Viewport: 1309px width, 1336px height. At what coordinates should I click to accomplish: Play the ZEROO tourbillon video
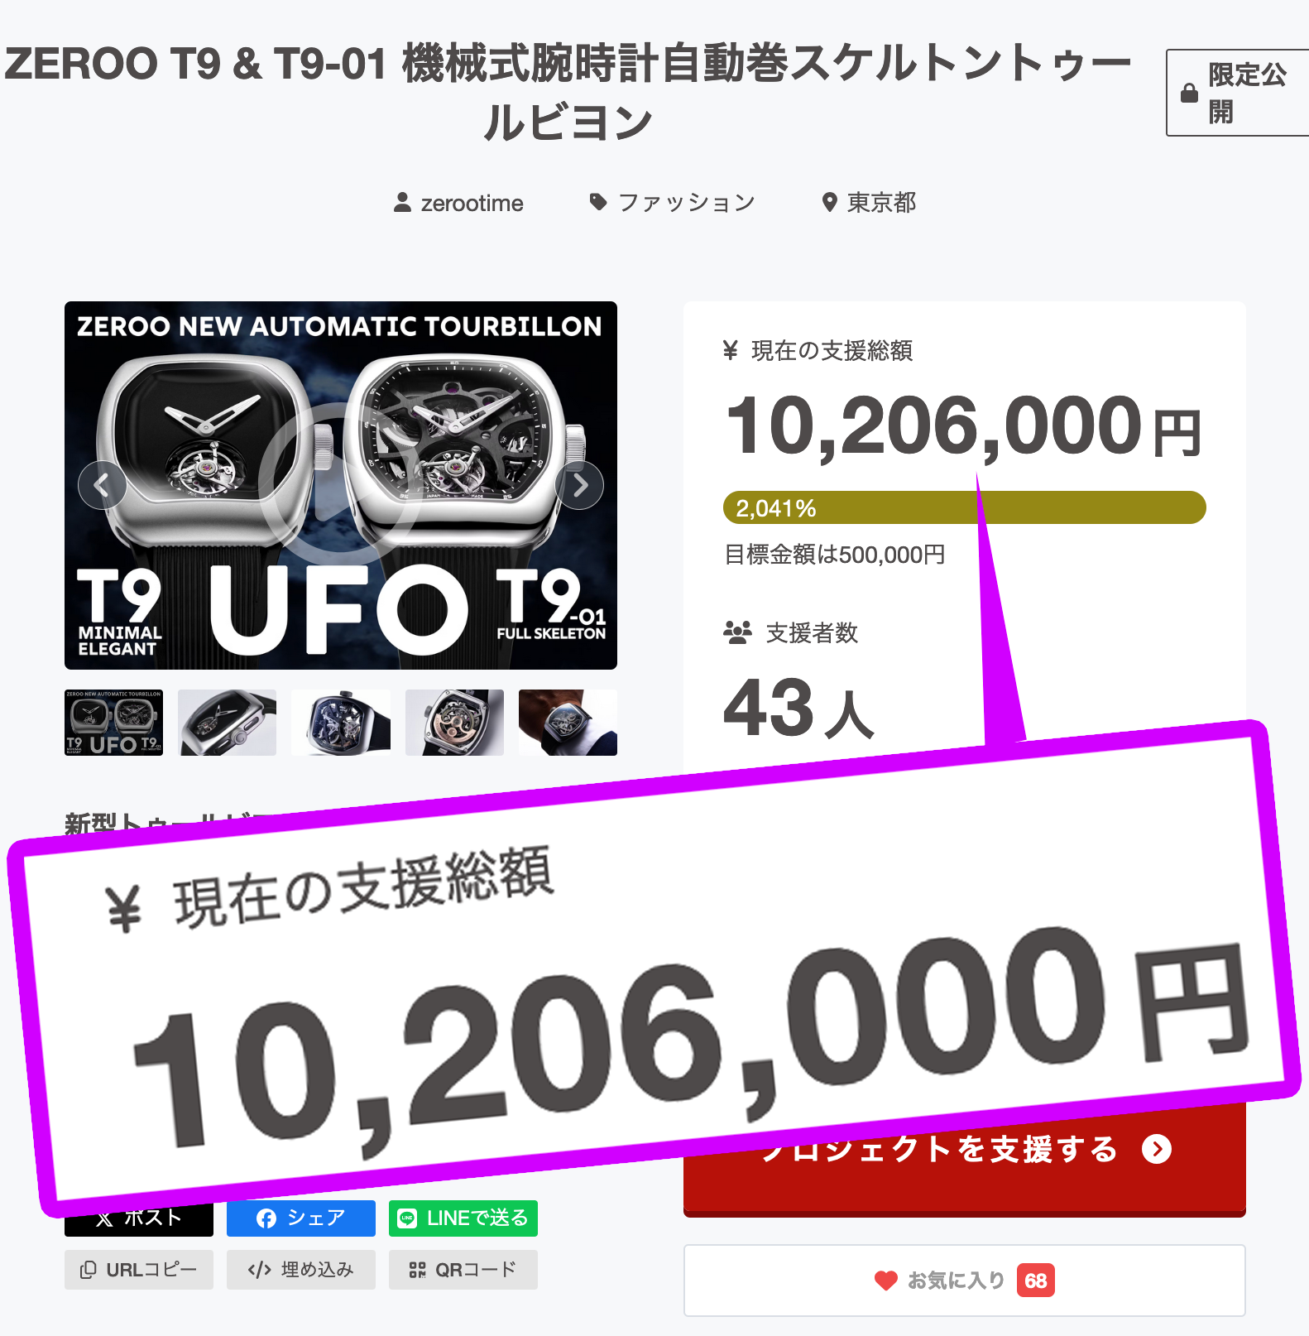click(341, 485)
